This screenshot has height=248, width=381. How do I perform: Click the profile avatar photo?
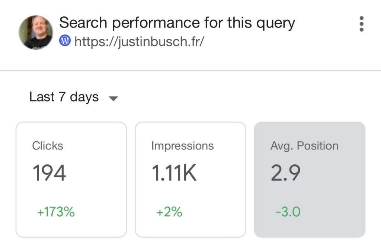[36, 32]
